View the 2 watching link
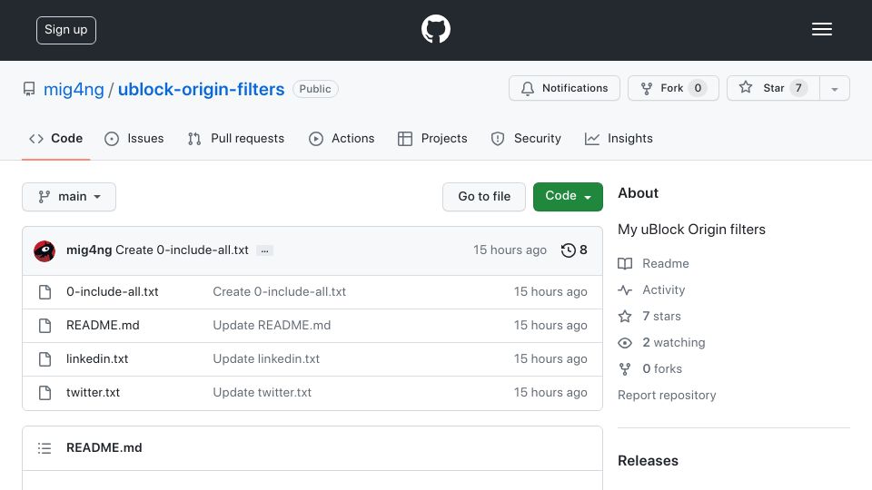The width and height of the screenshot is (872, 490). click(x=673, y=342)
